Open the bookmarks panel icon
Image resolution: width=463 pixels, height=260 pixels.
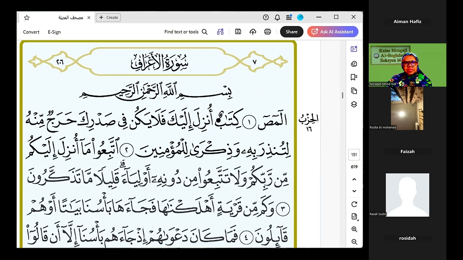354,77
